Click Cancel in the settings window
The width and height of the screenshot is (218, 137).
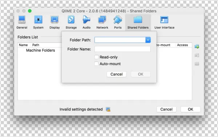coord(166,109)
